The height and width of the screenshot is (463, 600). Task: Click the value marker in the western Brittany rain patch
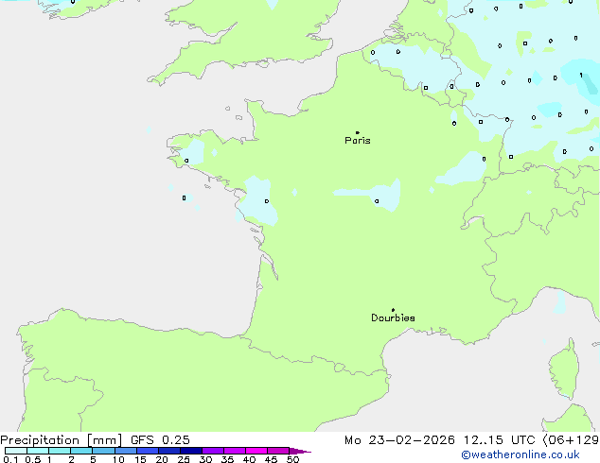186,161
